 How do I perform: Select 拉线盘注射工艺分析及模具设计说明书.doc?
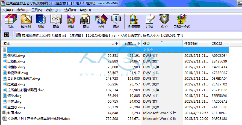click(x=39, y=119)
